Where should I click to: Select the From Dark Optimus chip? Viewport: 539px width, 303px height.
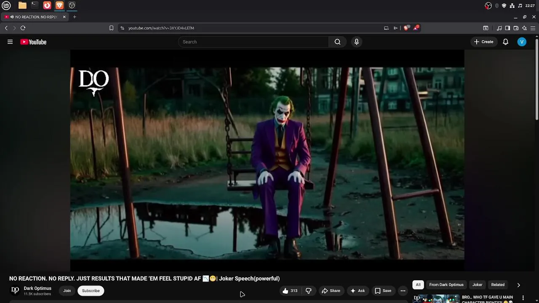click(x=446, y=284)
